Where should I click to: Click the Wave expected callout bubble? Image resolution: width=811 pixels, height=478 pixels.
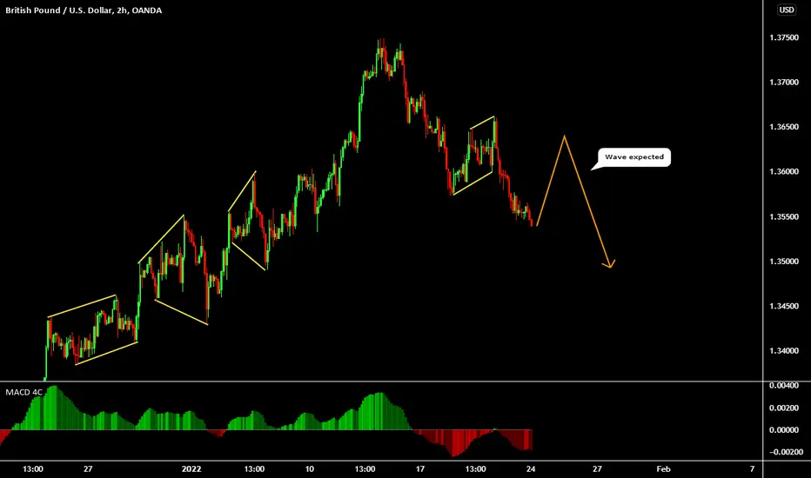(634, 157)
